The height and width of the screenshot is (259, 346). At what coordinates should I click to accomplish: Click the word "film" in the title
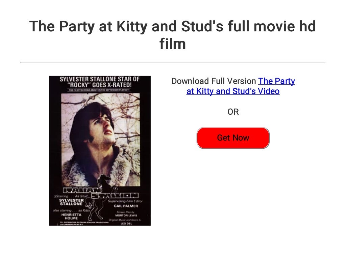[x=173, y=44]
